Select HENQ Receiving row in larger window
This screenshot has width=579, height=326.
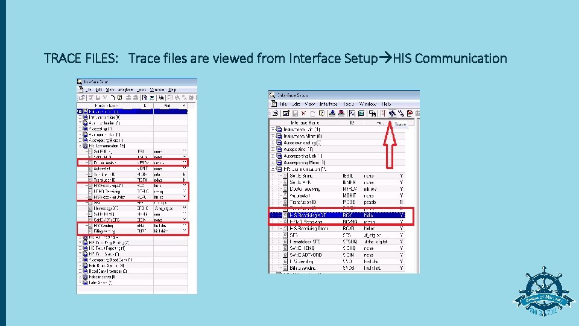tap(337, 222)
